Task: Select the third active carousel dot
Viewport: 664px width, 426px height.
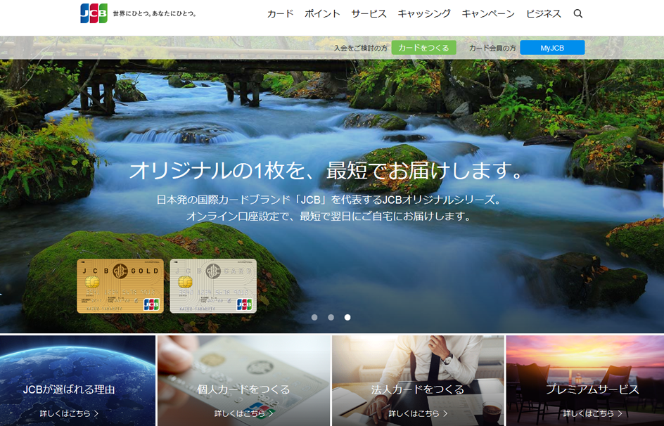Action: [x=347, y=317]
